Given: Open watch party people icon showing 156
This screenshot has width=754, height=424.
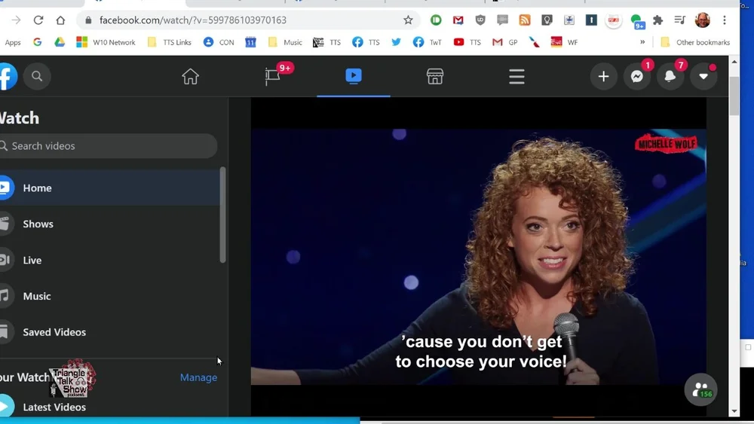Looking at the screenshot, I should point(700,390).
